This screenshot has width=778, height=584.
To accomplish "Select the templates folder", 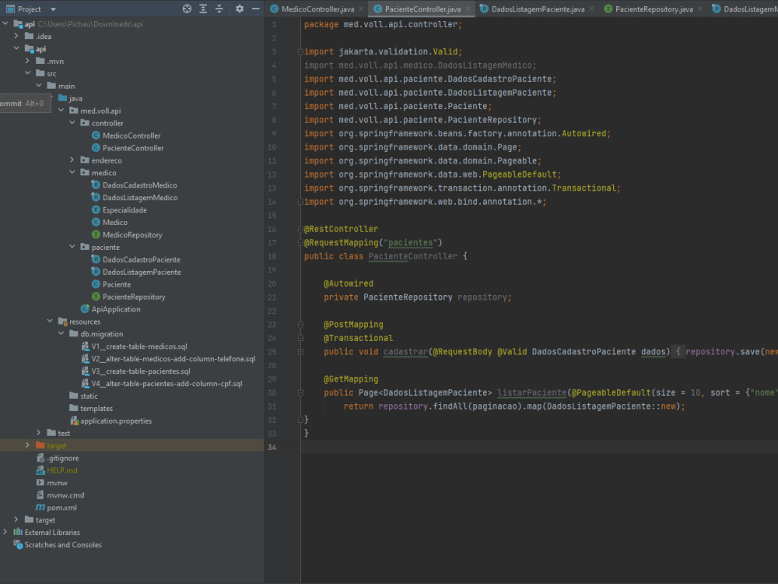I will point(96,409).
